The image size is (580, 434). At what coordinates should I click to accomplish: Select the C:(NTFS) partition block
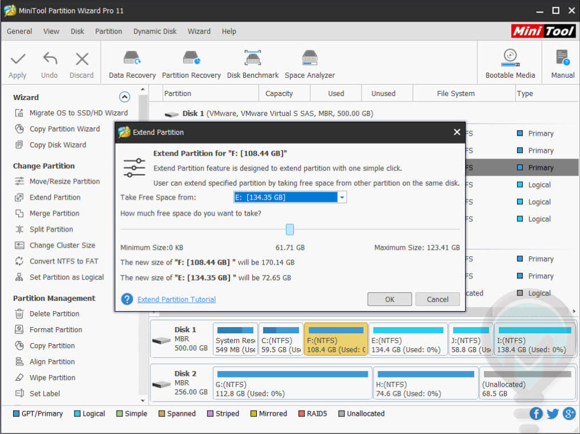point(281,339)
